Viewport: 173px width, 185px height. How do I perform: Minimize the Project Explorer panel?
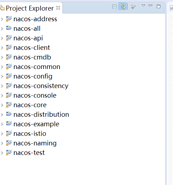[150, 5]
